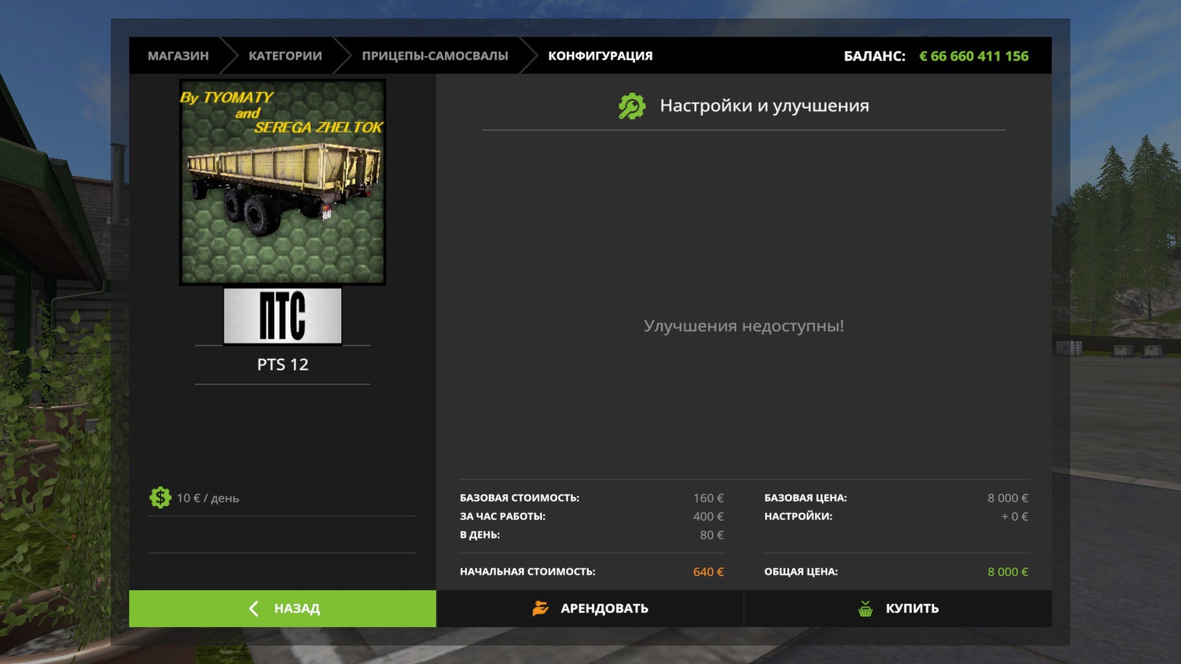Image resolution: width=1181 pixels, height=664 pixels.
Task: Click the orange 640 € initial cost
Action: click(708, 572)
